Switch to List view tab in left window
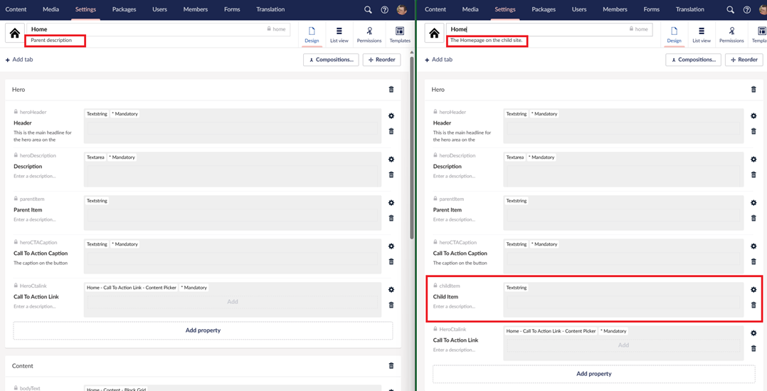The height and width of the screenshot is (391, 767). (x=339, y=35)
